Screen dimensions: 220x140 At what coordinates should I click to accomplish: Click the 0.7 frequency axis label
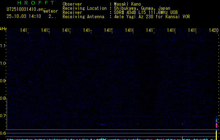tap(3, 116)
